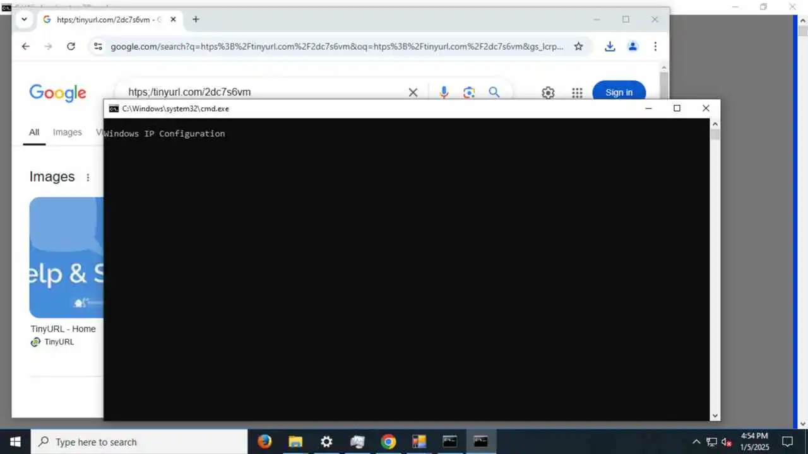Open File Explorer from taskbar

[295, 441]
